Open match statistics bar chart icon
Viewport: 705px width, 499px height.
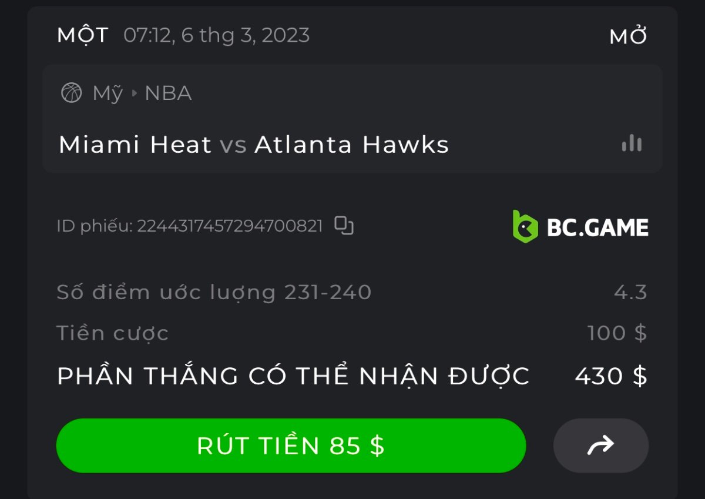pos(632,143)
